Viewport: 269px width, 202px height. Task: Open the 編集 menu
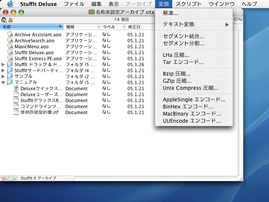(96, 4)
